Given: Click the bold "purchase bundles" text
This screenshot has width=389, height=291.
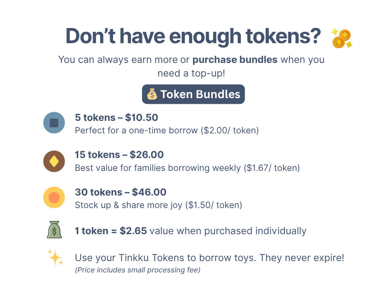Looking at the screenshot, I should click(x=235, y=60).
